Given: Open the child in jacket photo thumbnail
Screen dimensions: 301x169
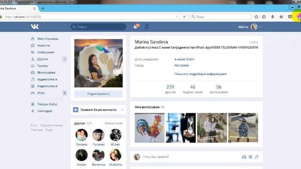Looking at the screenshot, I should click(x=243, y=128).
